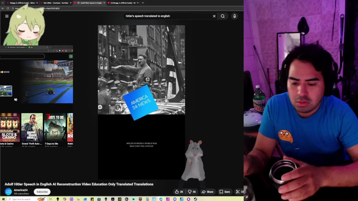Start voice search with the microphone
The width and height of the screenshot is (358, 201).
tap(235, 16)
